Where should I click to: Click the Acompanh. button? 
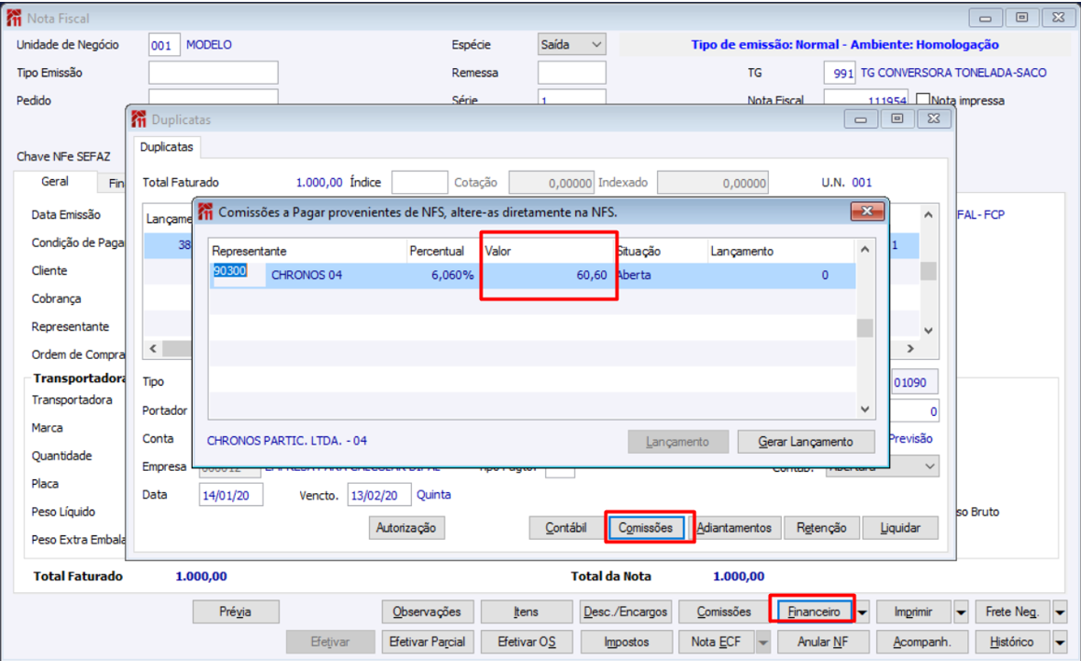tap(922, 641)
